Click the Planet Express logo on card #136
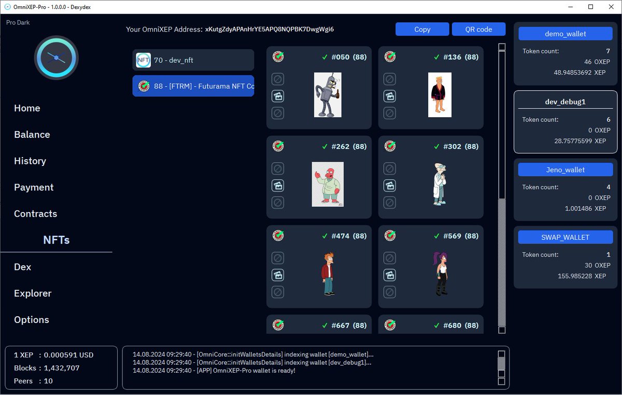 [390, 57]
